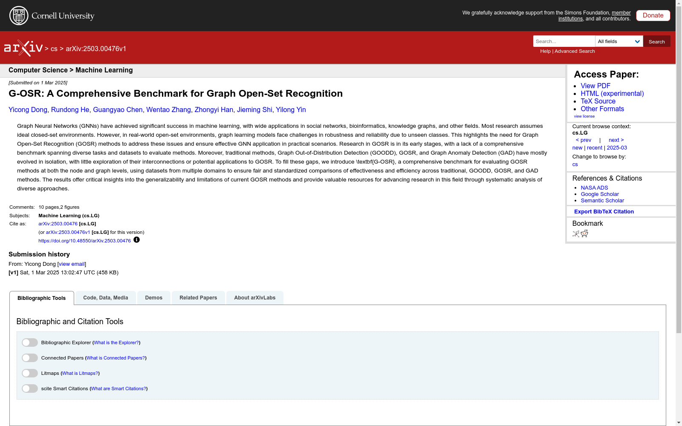Open the Related Papers tab
Image resolution: width=682 pixels, height=426 pixels.
[198, 297]
